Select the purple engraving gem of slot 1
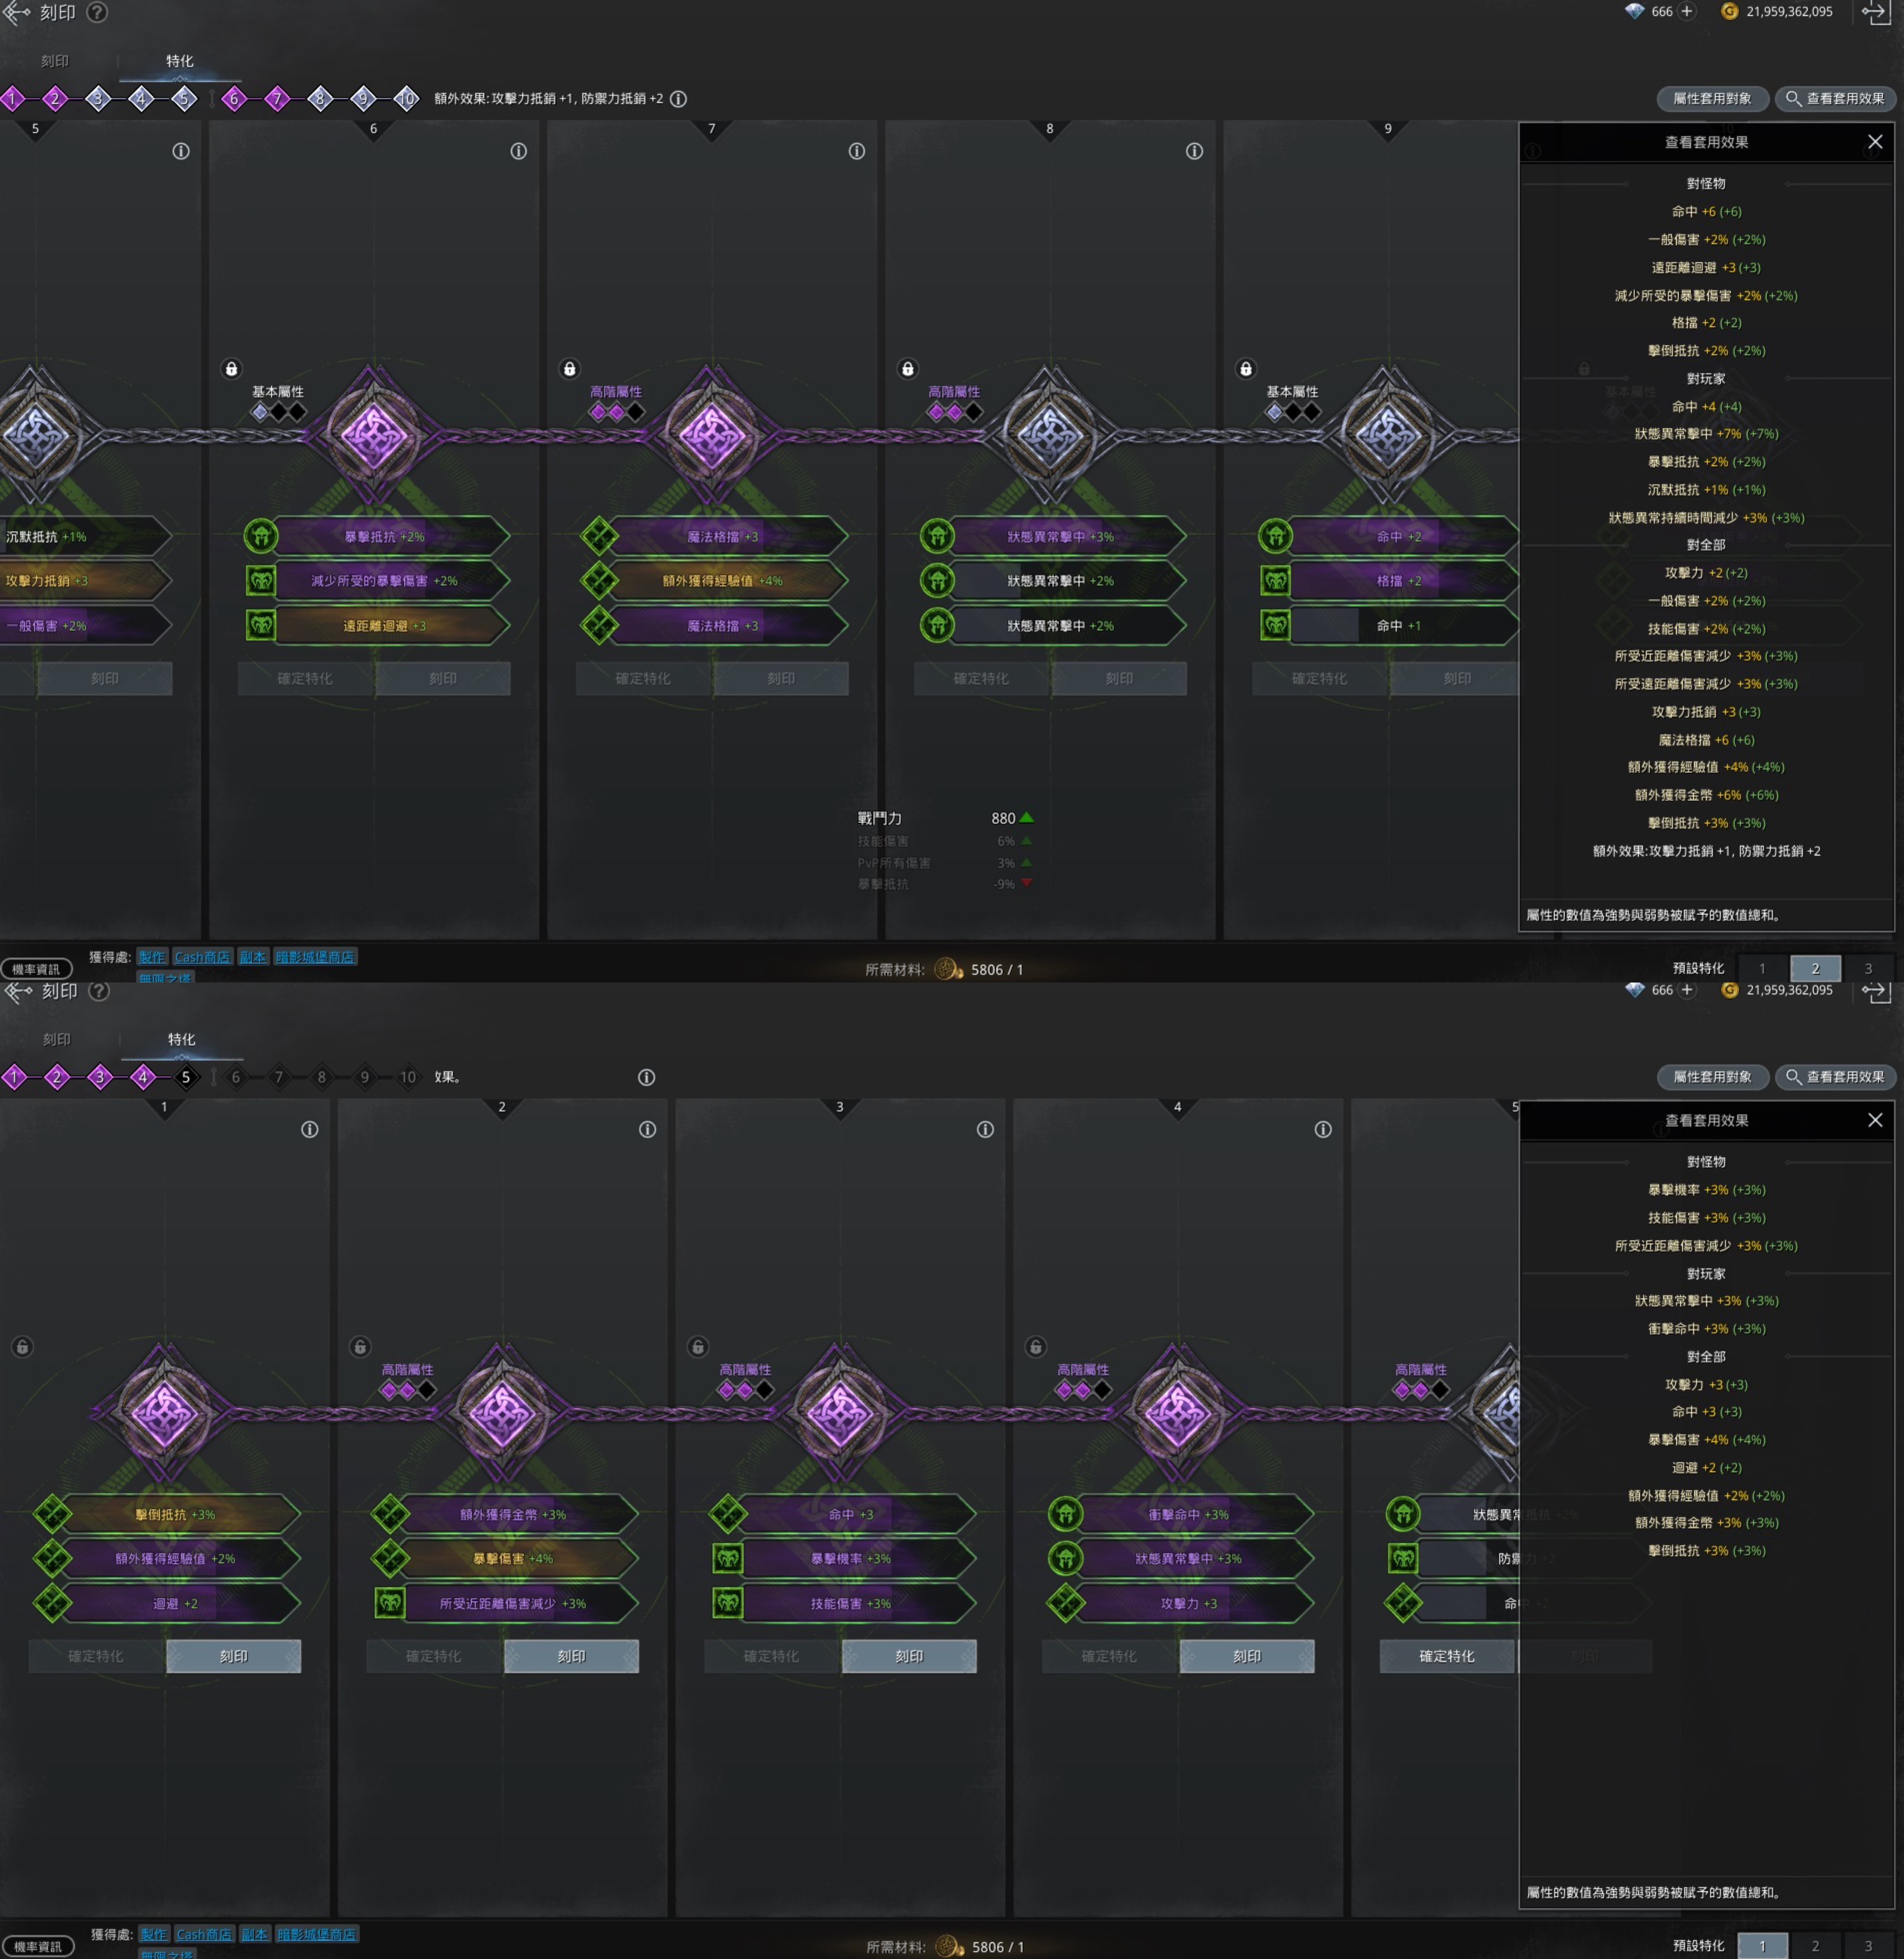 click(163, 1413)
